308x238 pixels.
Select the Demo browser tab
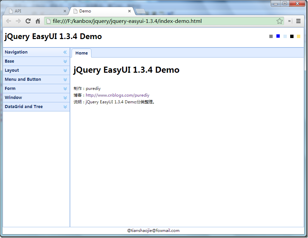click(102, 11)
